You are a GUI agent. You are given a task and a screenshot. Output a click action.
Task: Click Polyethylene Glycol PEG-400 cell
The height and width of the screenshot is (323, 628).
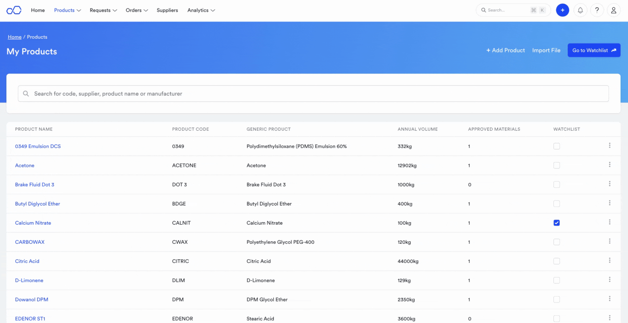[x=281, y=242]
